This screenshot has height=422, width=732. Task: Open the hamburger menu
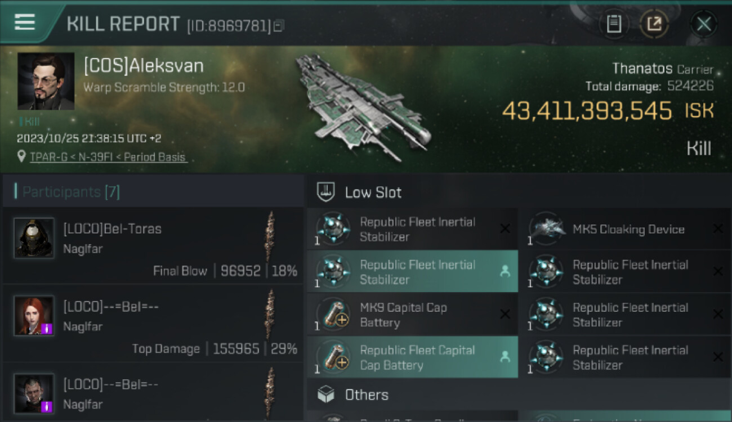(25, 23)
